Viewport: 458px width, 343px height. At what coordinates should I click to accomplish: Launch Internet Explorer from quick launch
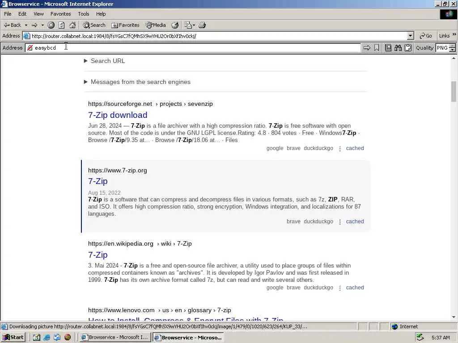coord(47,337)
